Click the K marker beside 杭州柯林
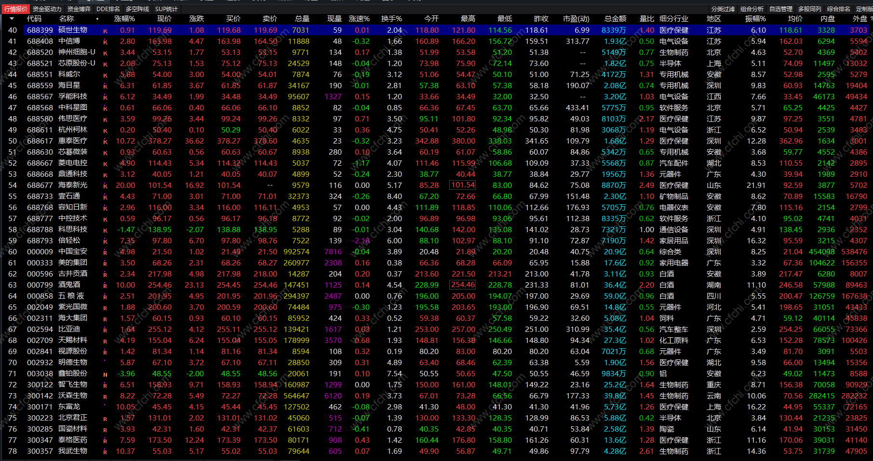The height and width of the screenshot is (461, 873). [105, 131]
